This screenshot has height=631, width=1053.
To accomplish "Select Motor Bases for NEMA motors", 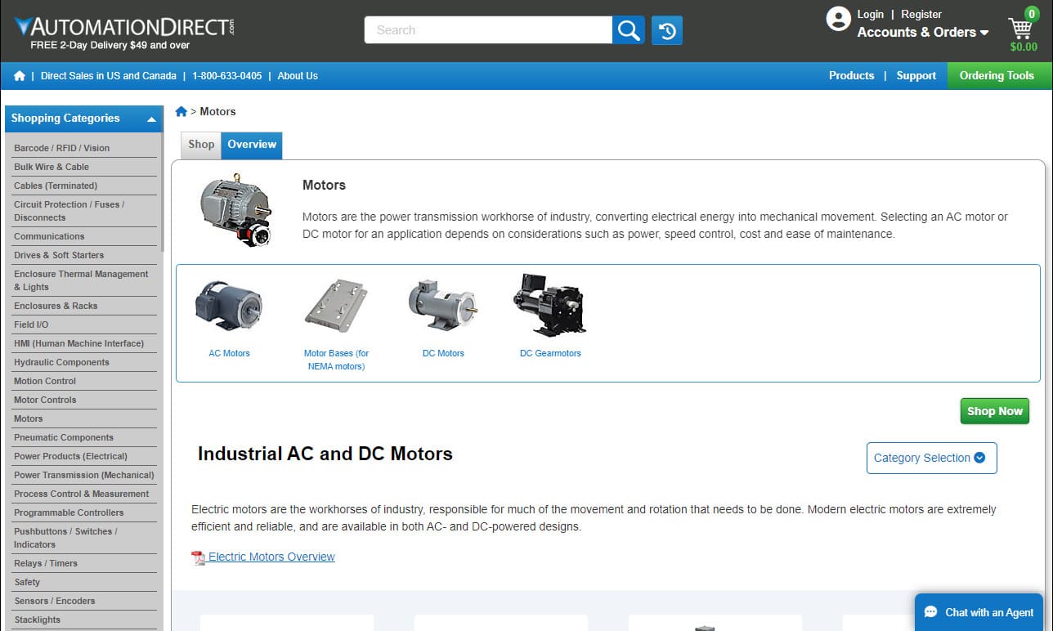I will click(336, 360).
